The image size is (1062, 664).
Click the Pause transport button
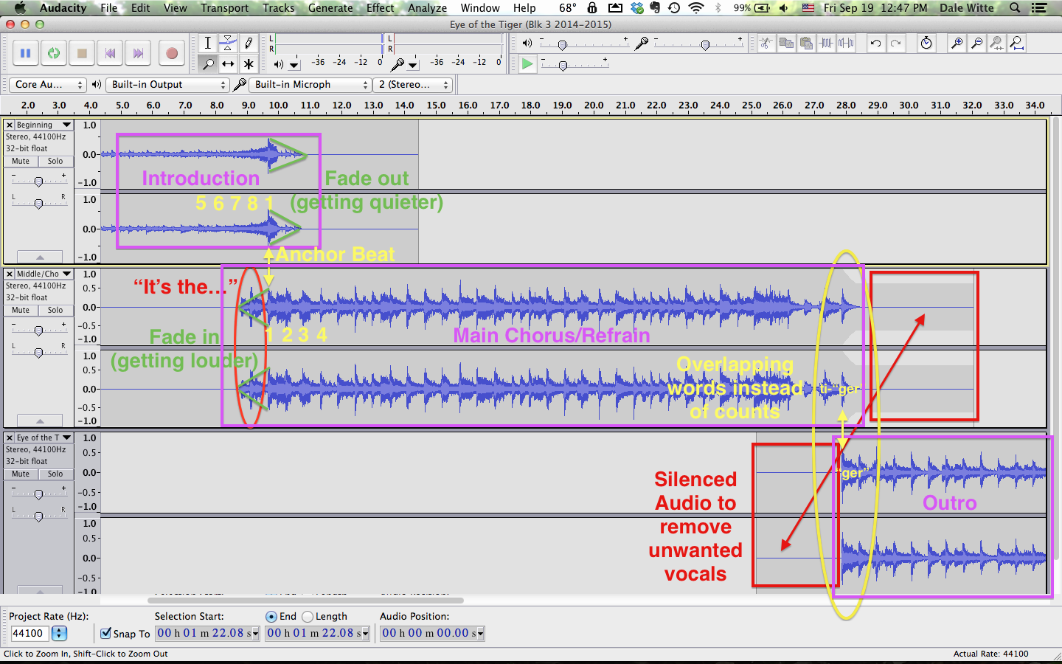point(26,53)
